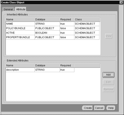124x115 pixels.
Task: Click Required column header in Inherited Attributes
Action: pos(67,19)
